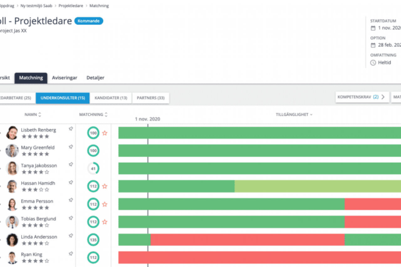
Task: Toggle the star beside Lisbeth Renberg's score
Action: pyautogui.click(x=105, y=133)
